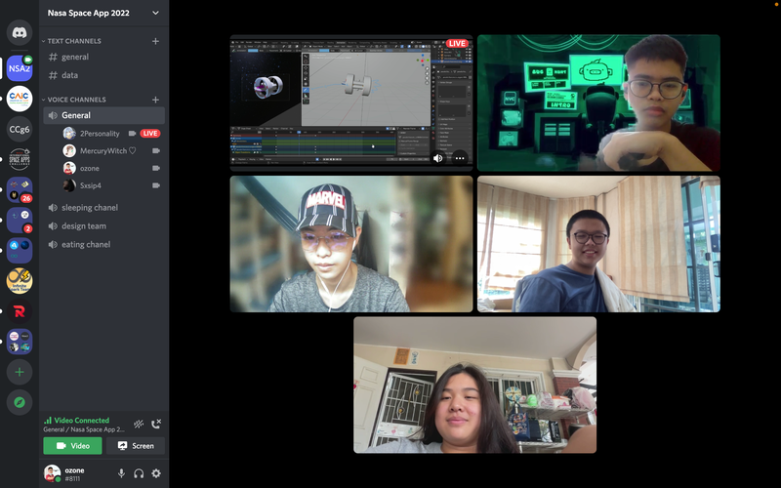Open the Explore Discoverable Servers compass
781x488 pixels.
(20, 402)
